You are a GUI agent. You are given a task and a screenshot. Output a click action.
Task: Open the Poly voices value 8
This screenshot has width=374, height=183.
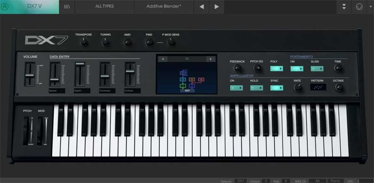click(286, 181)
